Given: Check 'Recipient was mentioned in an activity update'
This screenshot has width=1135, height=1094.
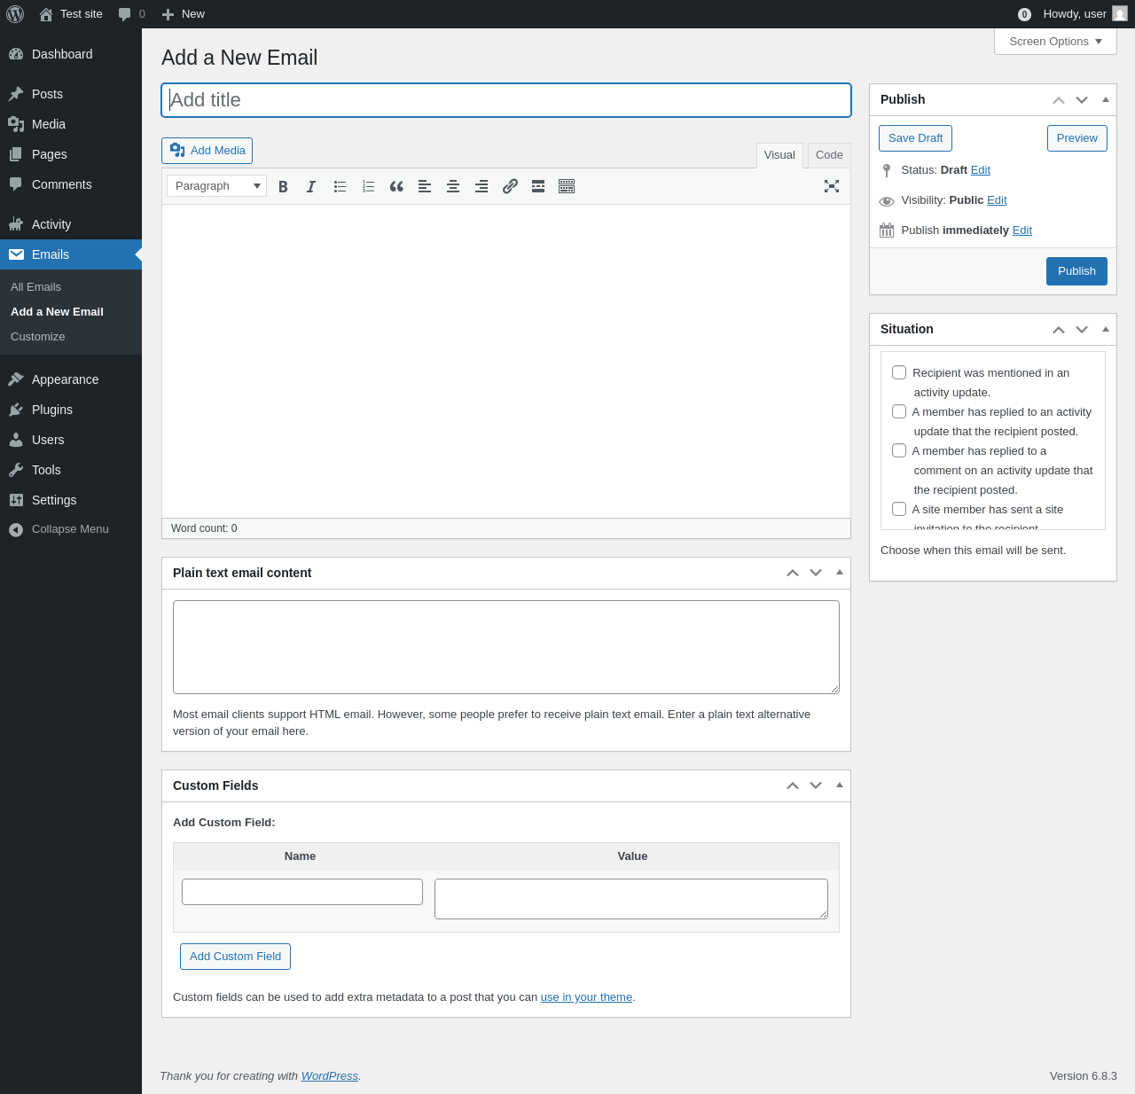Looking at the screenshot, I should click(899, 372).
